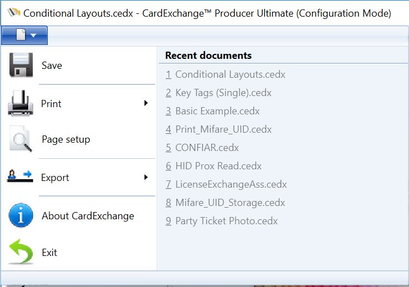Click the floppy disk Save icon
Image resolution: width=409 pixels, height=287 pixels.
21,65
